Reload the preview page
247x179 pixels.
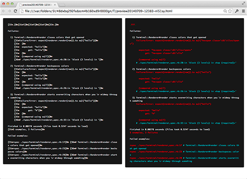coord(15,11)
